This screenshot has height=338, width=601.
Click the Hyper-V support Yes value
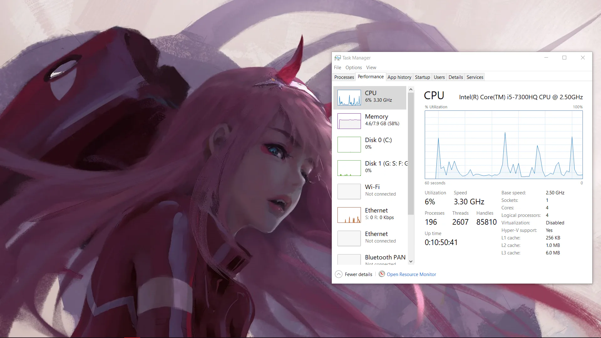click(x=549, y=230)
